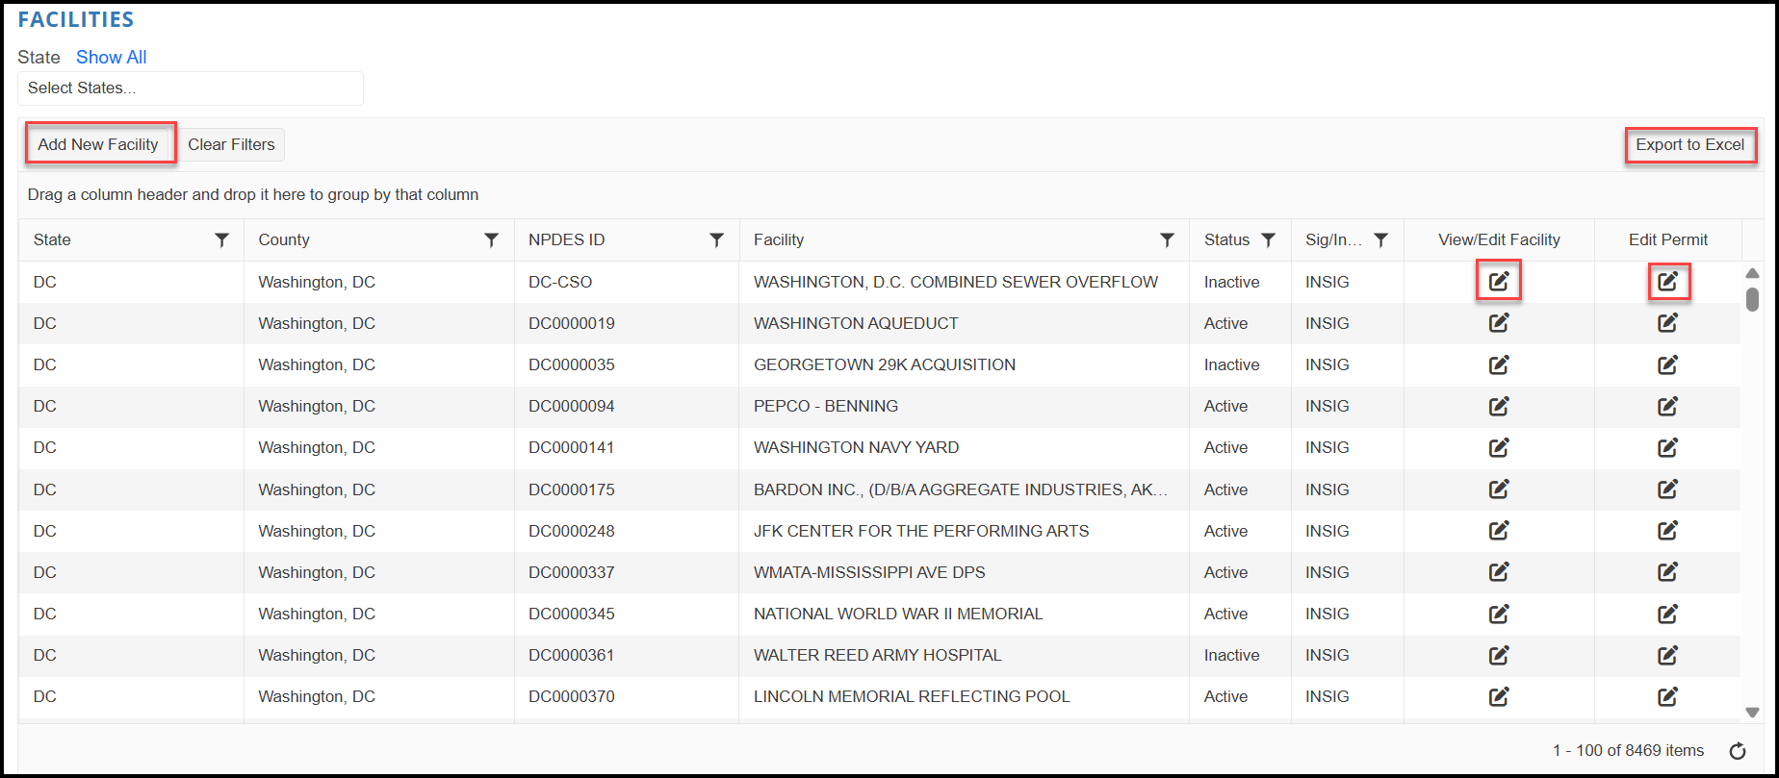Image resolution: width=1779 pixels, height=778 pixels.
Task: Open View/Edit Facility for PEPCO - BENNING
Action: pyautogui.click(x=1499, y=406)
